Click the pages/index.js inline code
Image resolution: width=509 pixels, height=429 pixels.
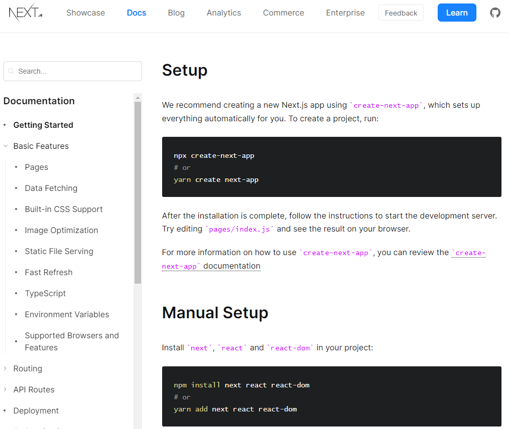[x=239, y=229]
